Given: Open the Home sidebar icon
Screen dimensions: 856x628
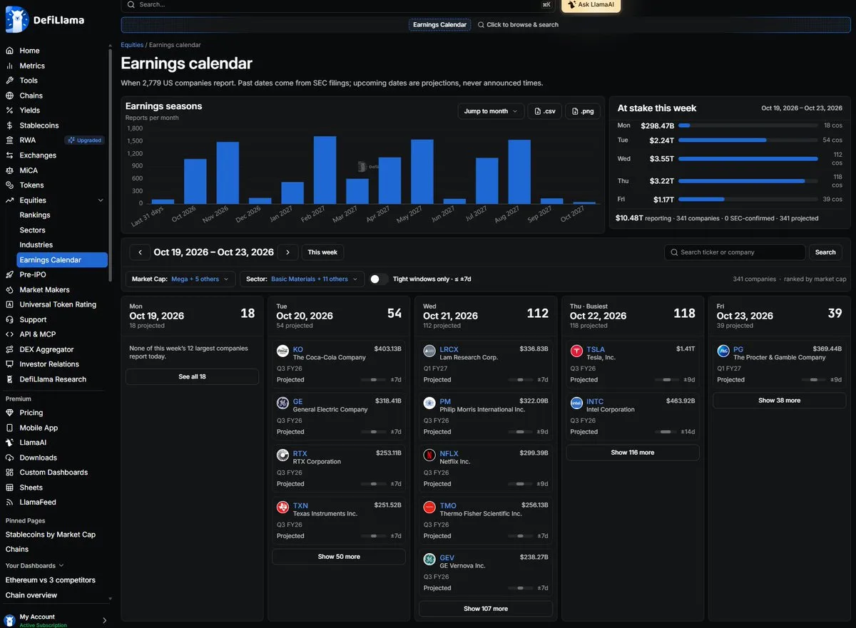Looking at the screenshot, I should point(10,51).
